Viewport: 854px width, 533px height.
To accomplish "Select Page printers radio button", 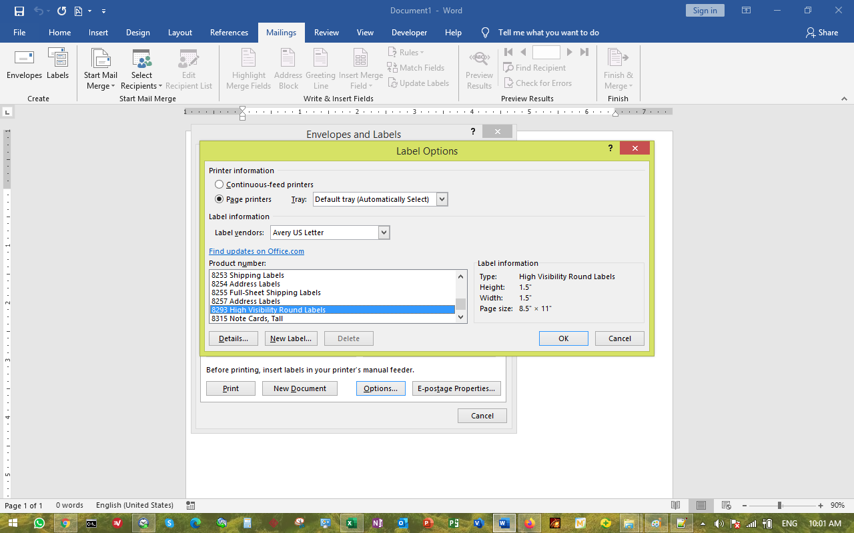I will pos(219,199).
